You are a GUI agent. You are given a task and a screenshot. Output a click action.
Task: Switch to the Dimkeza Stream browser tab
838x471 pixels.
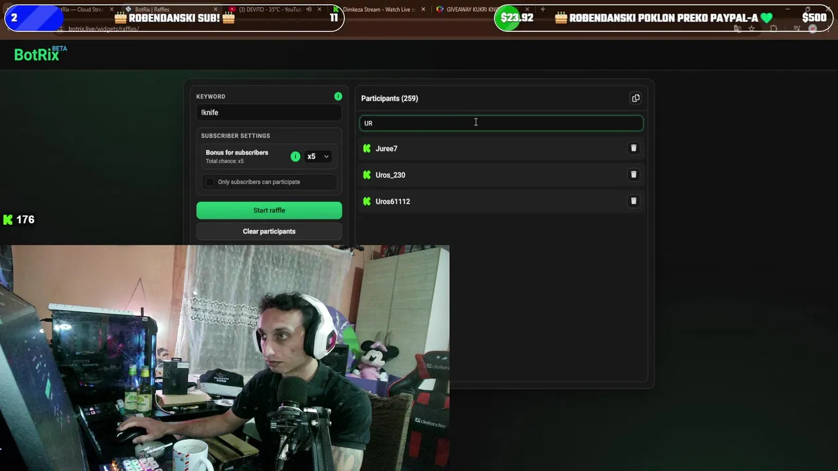pos(378,9)
